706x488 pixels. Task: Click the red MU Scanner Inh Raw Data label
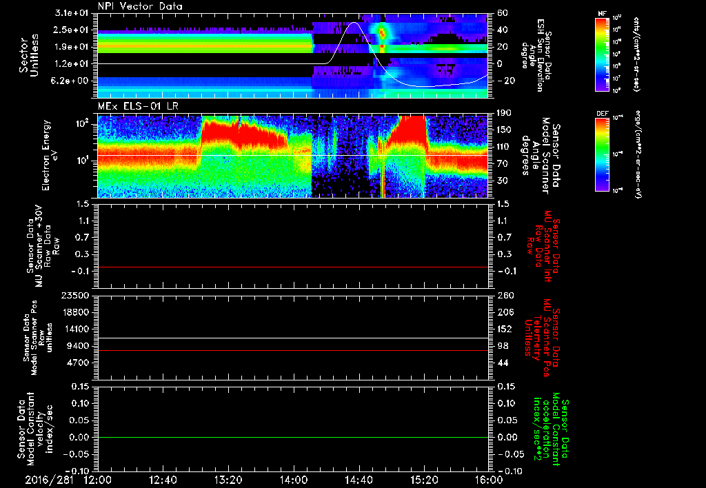click(x=543, y=246)
